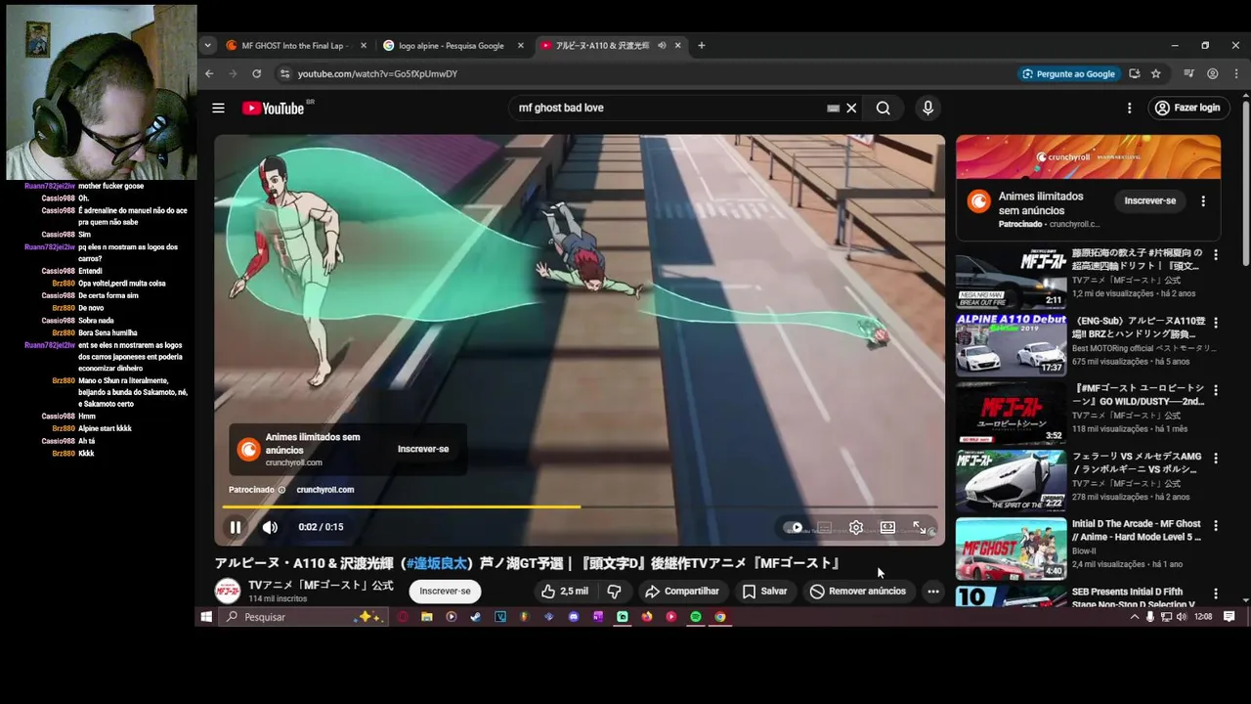The width and height of the screenshot is (1251, 704).
Task: Clear the search query with the X
Action: click(x=851, y=108)
